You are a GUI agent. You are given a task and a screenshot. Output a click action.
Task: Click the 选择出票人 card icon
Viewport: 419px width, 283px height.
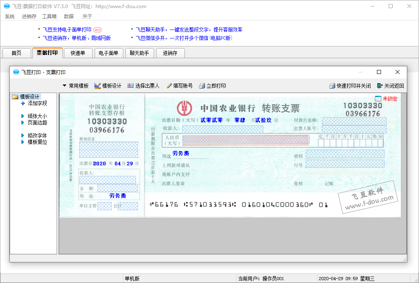pos(130,86)
